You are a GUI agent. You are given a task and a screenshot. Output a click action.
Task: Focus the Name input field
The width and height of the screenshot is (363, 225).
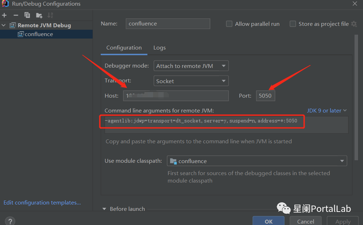168,24
